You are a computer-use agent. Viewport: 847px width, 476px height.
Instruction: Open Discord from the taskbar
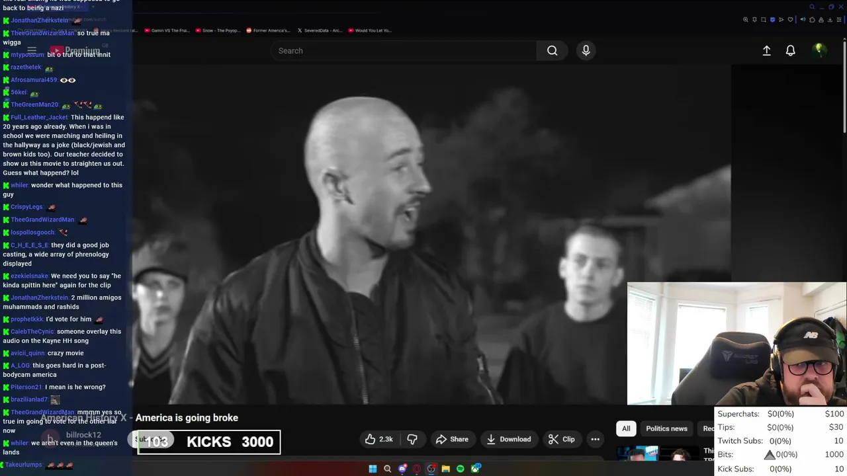402,469
